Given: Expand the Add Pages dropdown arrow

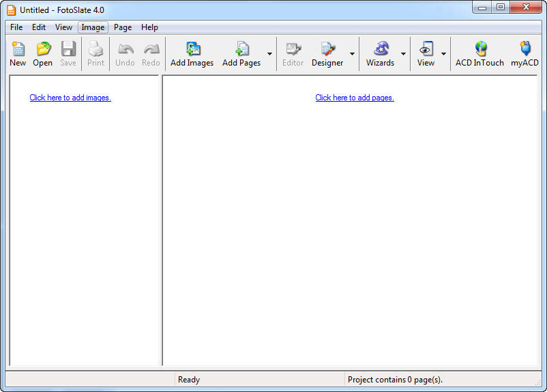Looking at the screenshot, I should coord(269,54).
